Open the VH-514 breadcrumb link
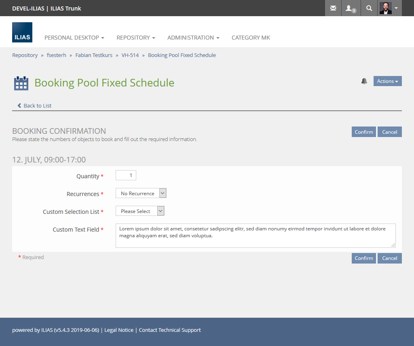 coord(130,55)
